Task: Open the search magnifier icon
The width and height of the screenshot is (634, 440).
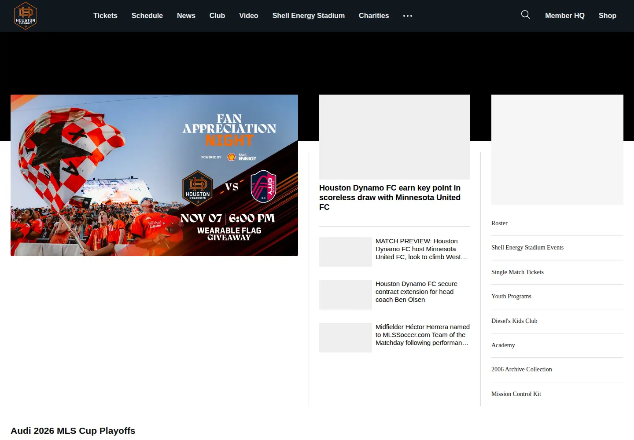Action: click(x=525, y=15)
